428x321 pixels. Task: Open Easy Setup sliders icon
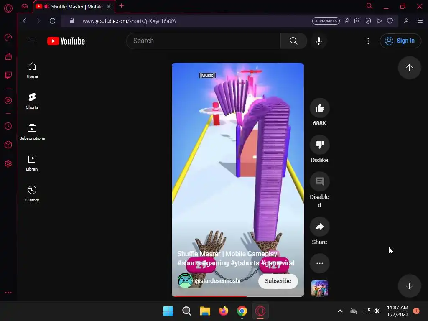(420, 21)
